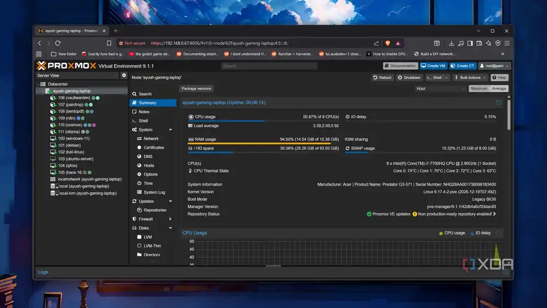Open System Log

pyautogui.click(x=153, y=192)
